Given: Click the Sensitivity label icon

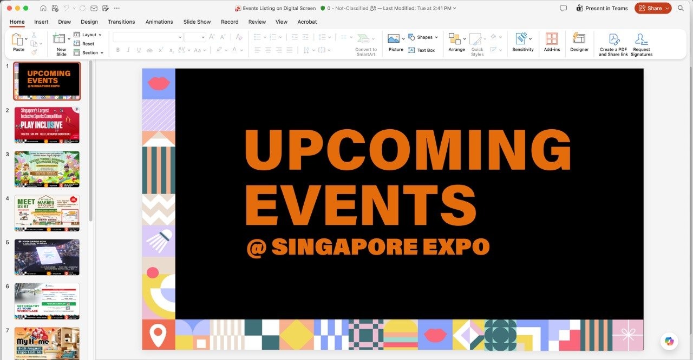Looking at the screenshot, I should [521, 38].
